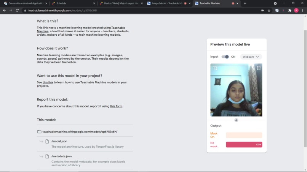The height and width of the screenshot is (172, 307).
Task: Click the folder icon beside model URL
Action: coord(39,132)
